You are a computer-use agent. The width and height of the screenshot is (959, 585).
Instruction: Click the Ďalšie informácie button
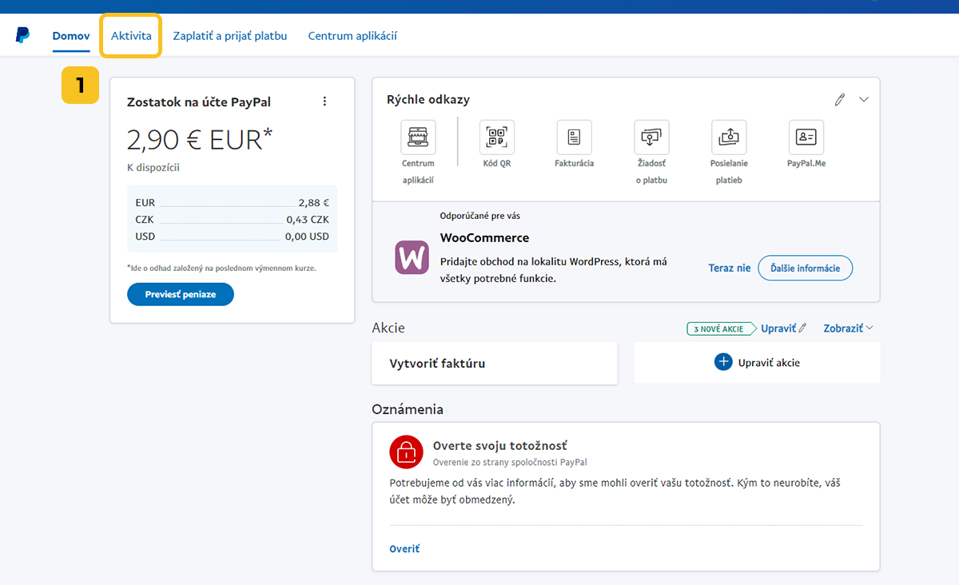pos(805,268)
